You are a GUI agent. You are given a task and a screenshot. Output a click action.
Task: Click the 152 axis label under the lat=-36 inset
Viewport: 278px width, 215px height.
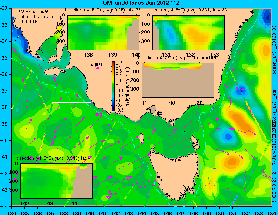(x=191, y=55)
